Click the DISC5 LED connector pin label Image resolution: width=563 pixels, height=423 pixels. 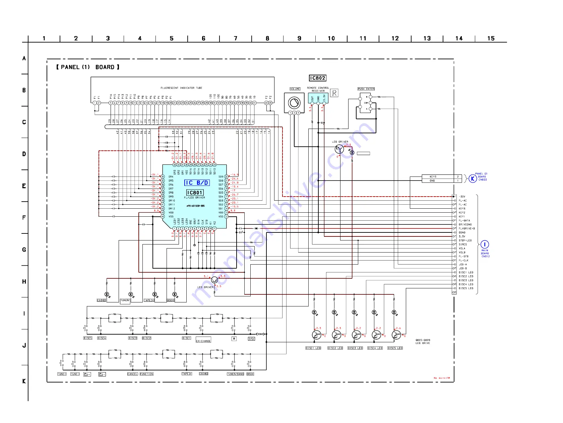466,288
